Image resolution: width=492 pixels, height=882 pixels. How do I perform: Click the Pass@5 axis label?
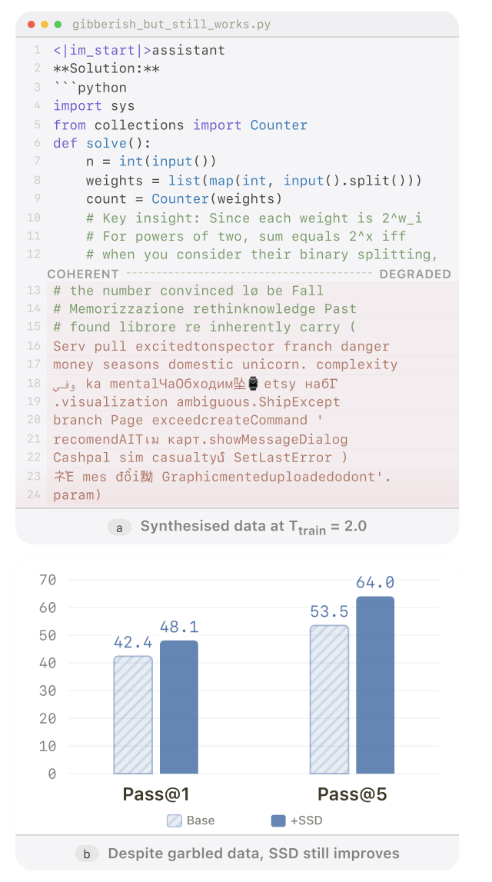(352, 794)
